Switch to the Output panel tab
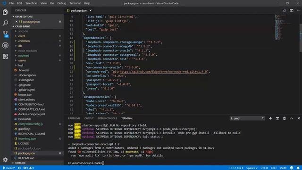Image resolution: width=302 pixels, height=170 pixels. pyautogui.click(x=89, y=119)
